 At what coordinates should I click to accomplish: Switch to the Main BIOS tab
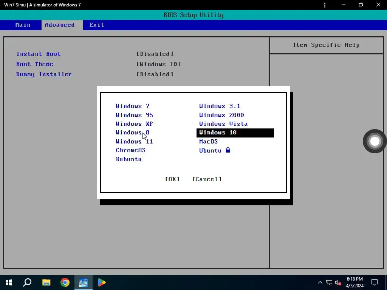pyautogui.click(x=23, y=25)
